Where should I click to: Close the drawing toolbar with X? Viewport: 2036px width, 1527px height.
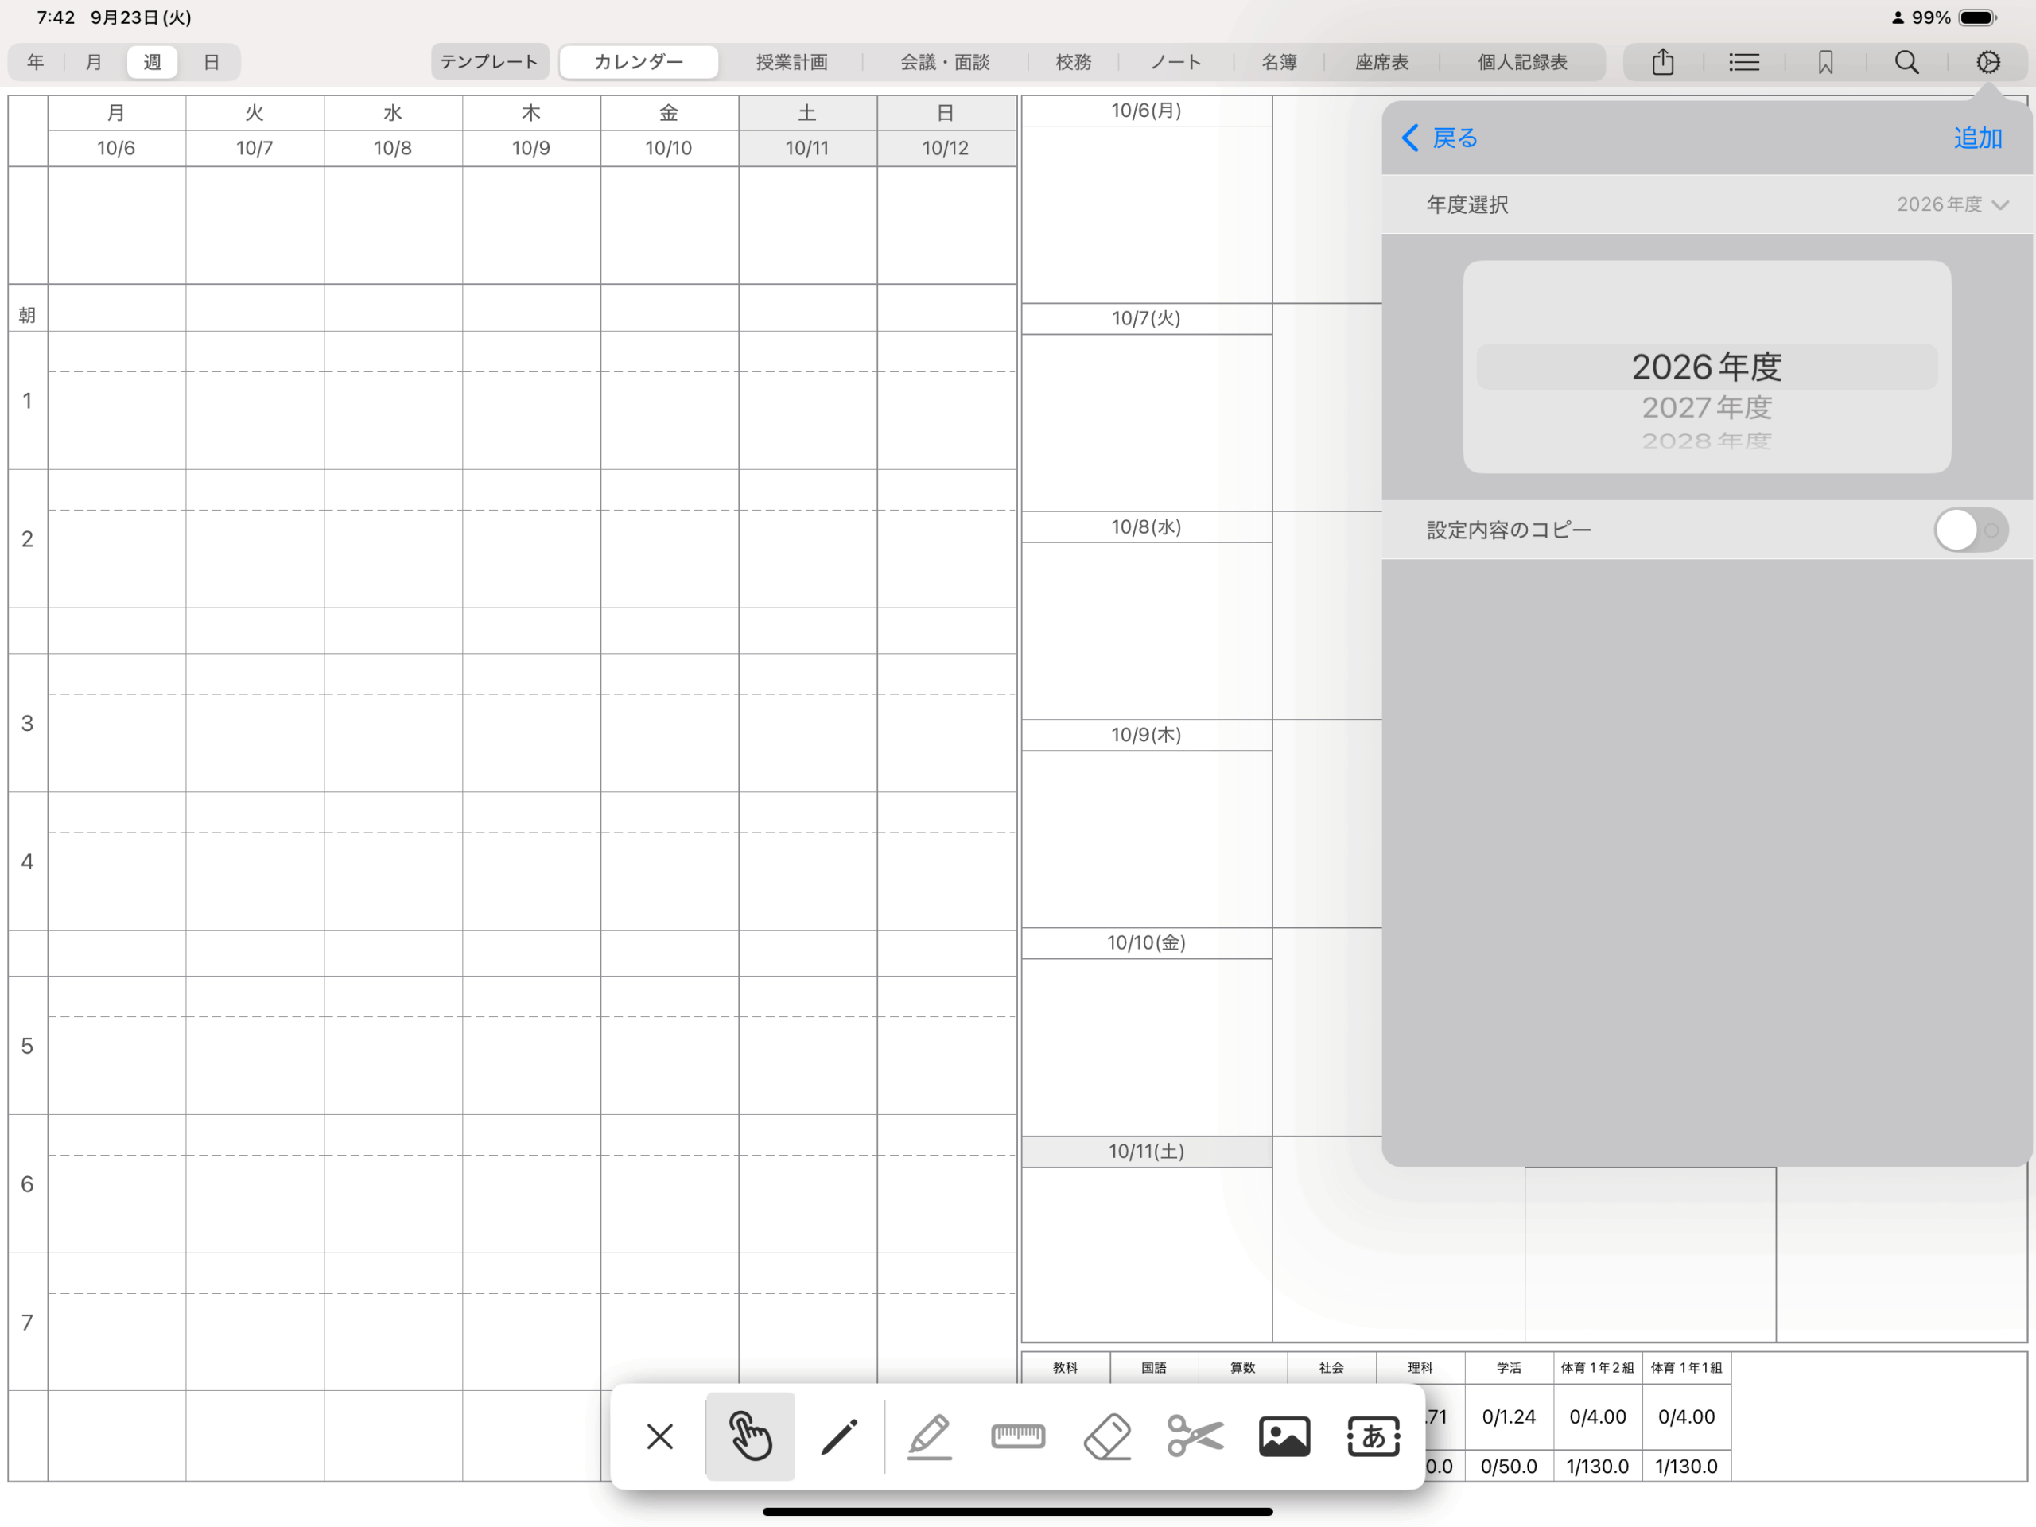(660, 1436)
